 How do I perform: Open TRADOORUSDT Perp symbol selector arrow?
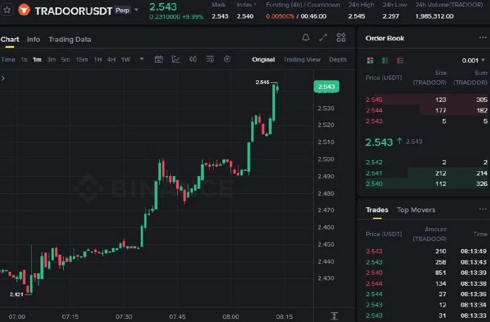pyautogui.click(x=136, y=10)
